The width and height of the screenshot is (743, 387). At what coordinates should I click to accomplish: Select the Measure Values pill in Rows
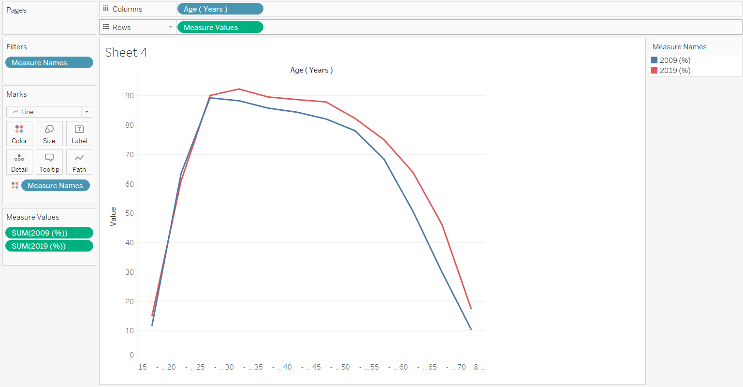[x=220, y=28]
